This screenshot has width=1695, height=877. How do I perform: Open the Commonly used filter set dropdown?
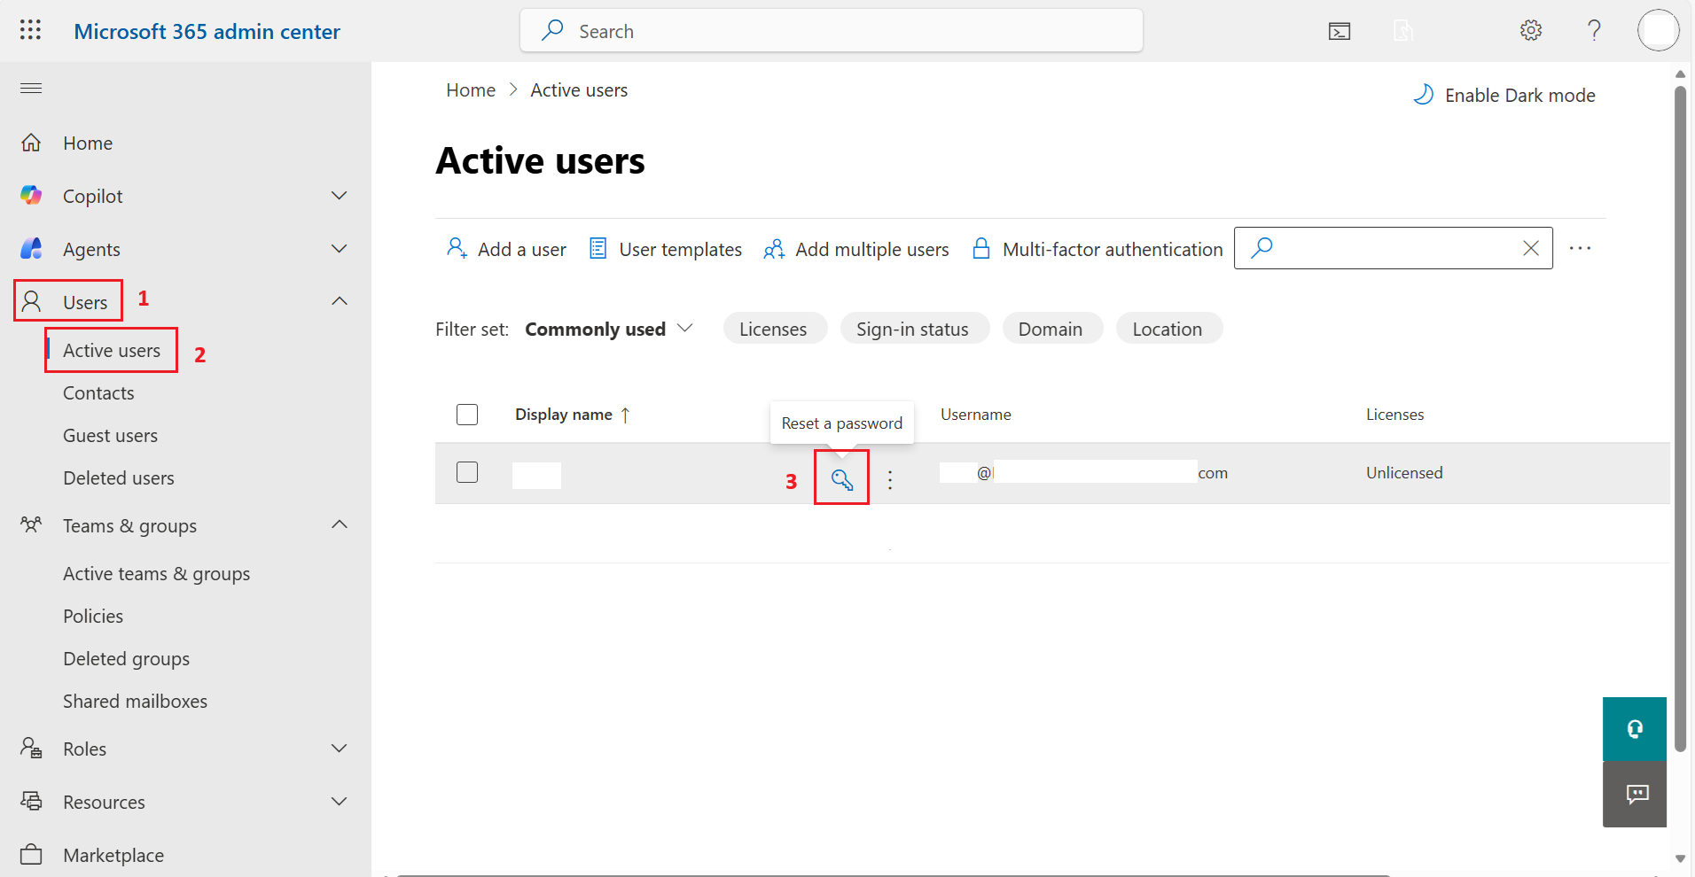609,329
